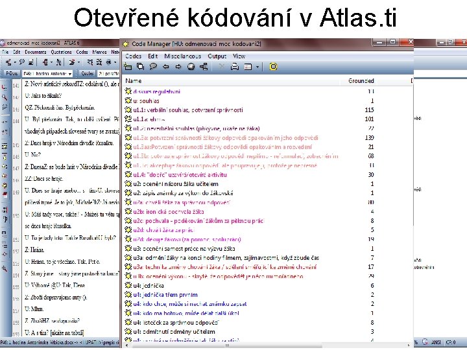Image resolution: width=467 pixels, height=350 pixels.
Task: Click the left arrow icon in Code Manager
Action: [x=166, y=67]
